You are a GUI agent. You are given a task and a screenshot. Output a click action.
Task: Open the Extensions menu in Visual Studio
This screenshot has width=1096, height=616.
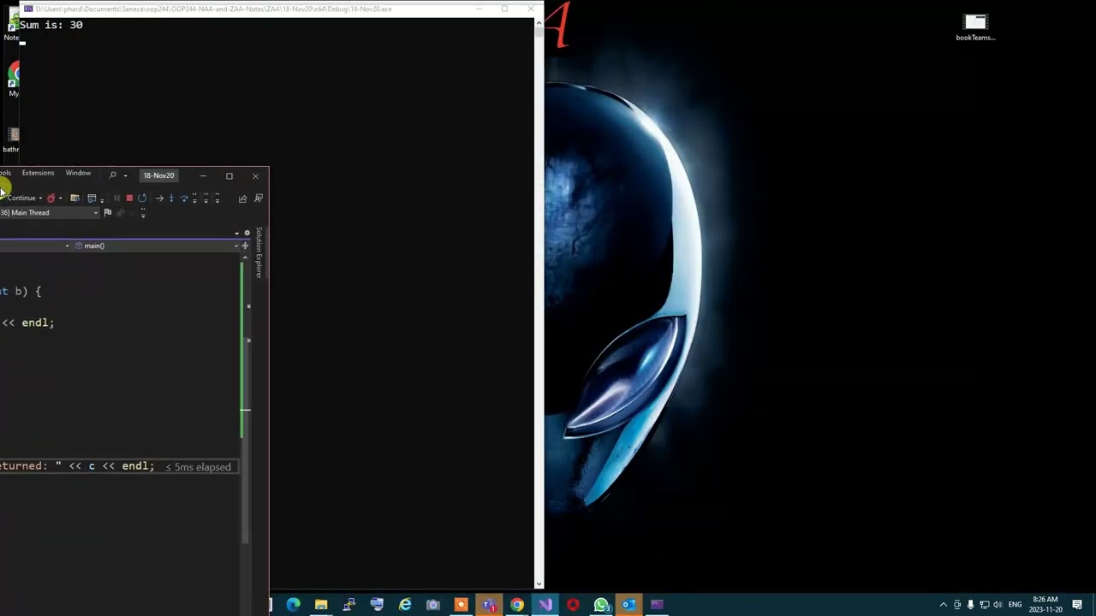click(38, 173)
